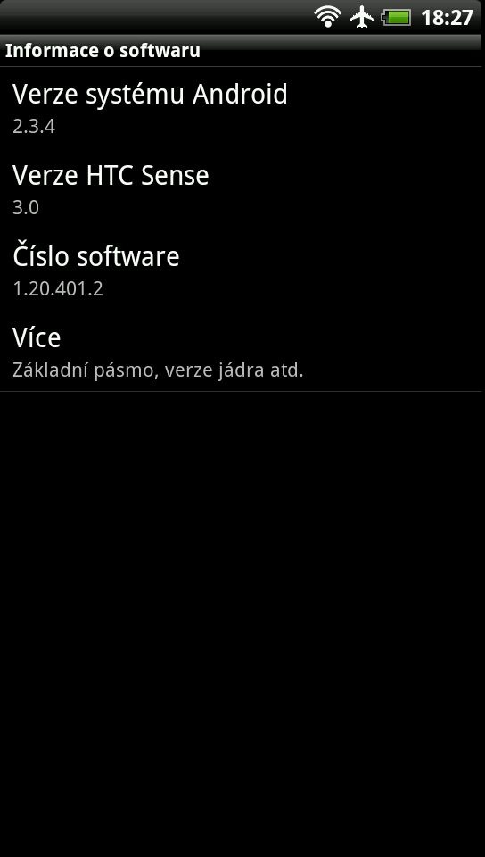Tap the green battery indicator icon
The height and width of the screenshot is (857, 485).
coord(397,18)
